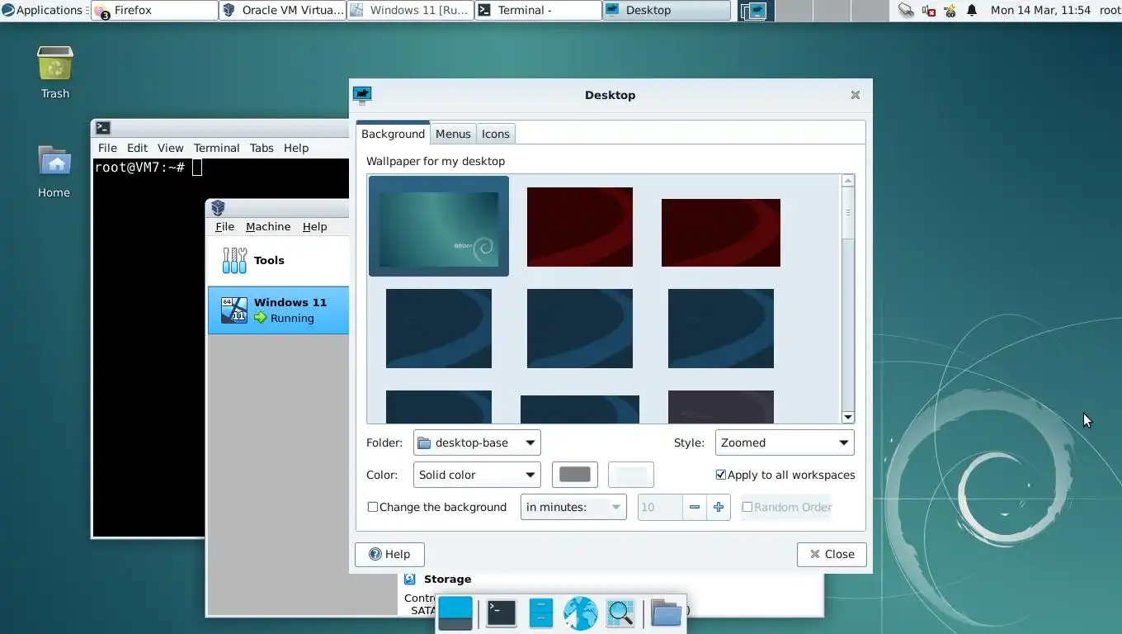
Task: Open the terminal File menu
Action: (x=107, y=148)
